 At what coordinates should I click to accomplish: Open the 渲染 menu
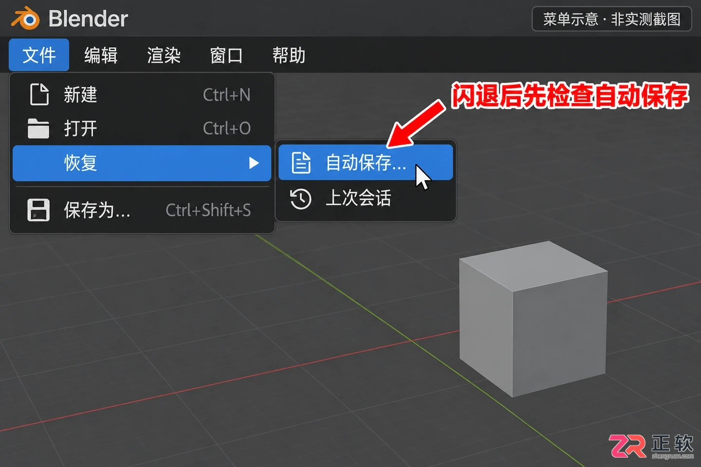pyautogui.click(x=164, y=55)
